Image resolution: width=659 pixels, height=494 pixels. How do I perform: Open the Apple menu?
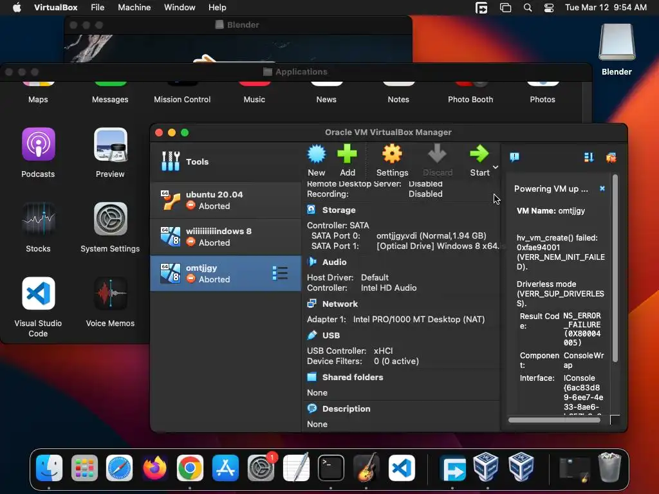[17, 8]
